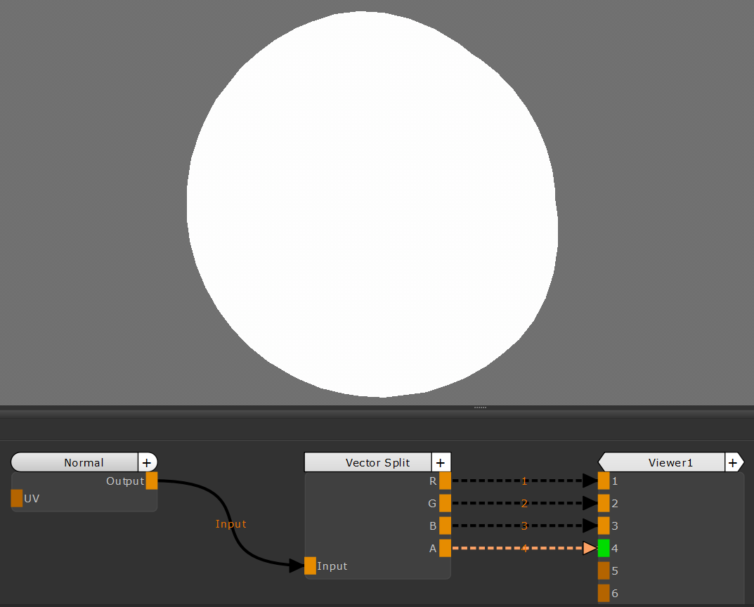The image size is (754, 607).
Task: Click the Vector Split G output port
Action: (445, 503)
